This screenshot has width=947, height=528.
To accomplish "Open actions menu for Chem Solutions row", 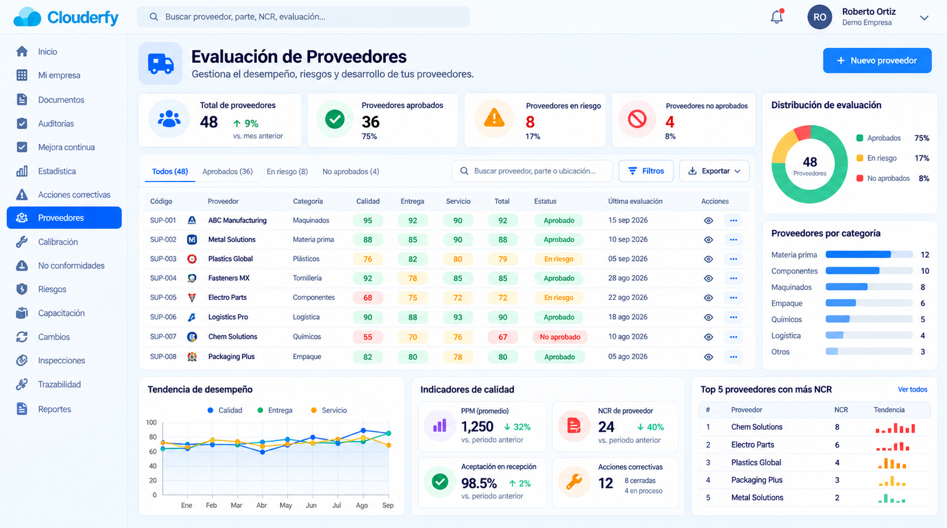I will pyautogui.click(x=733, y=337).
